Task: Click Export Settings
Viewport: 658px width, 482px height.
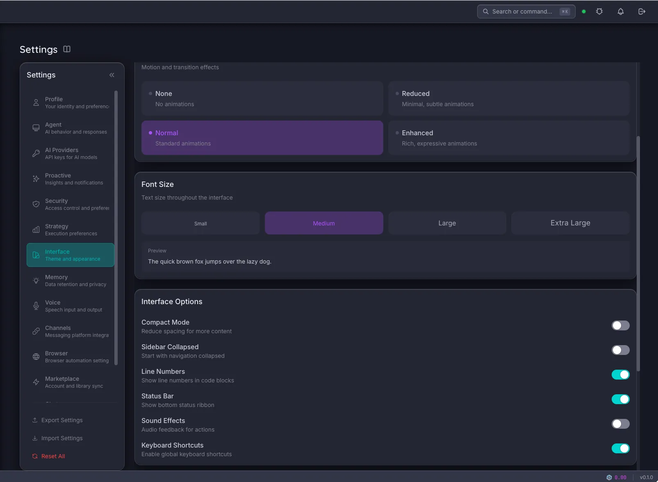Action: [62, 420]
